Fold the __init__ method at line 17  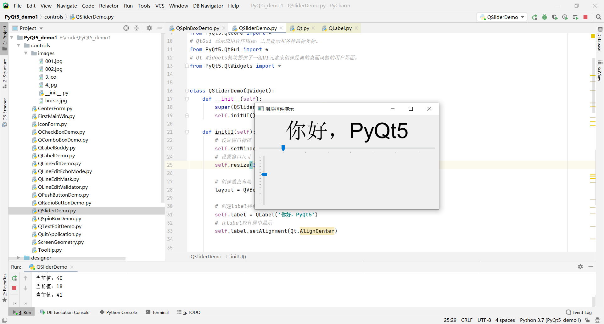(187, 99)
